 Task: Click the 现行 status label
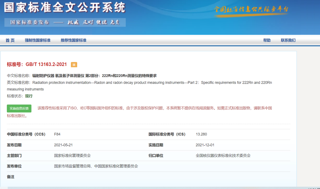coord(29,96)
